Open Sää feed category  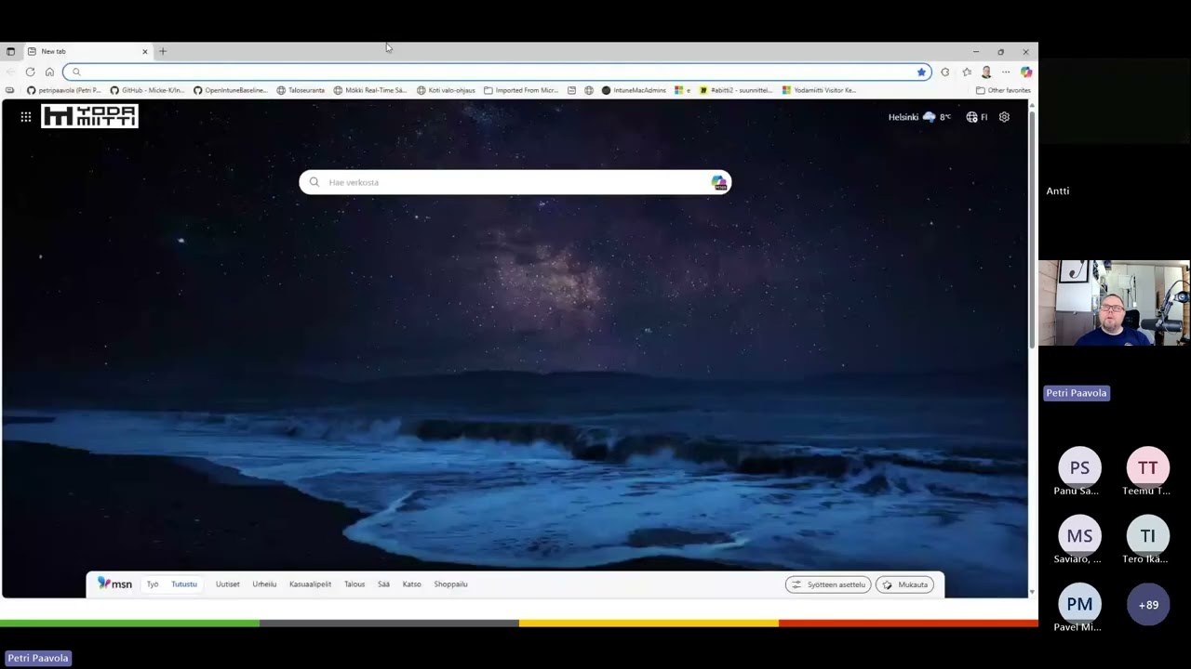click(x=383, y=584)
